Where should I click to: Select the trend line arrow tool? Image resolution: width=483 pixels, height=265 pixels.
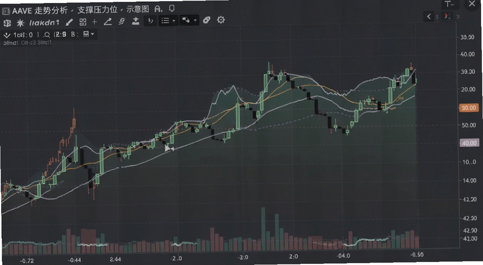(107, 22)
